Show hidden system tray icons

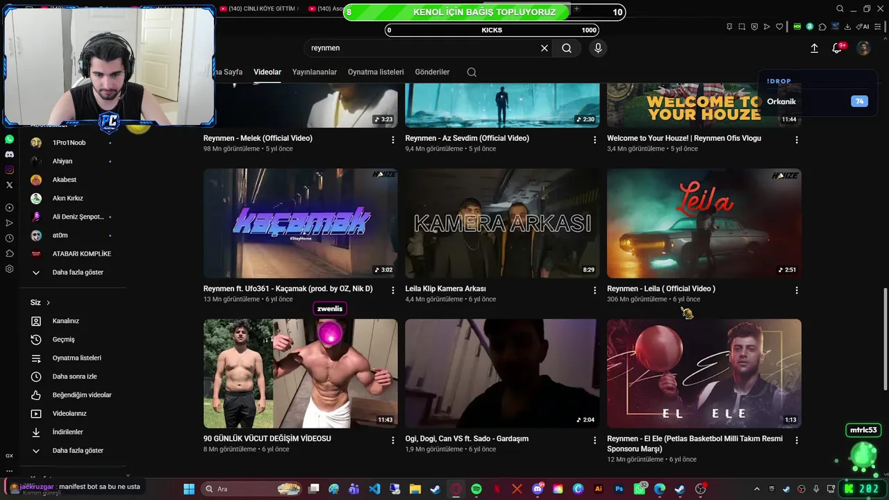[x=757, y=489]
